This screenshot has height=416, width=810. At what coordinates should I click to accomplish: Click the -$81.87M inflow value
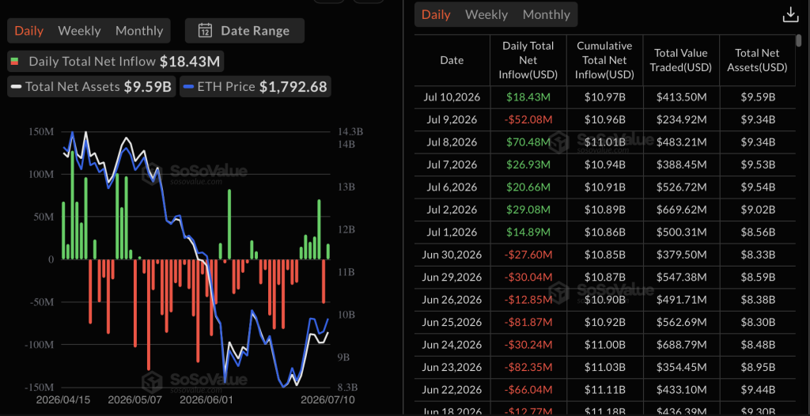[528, 322]
